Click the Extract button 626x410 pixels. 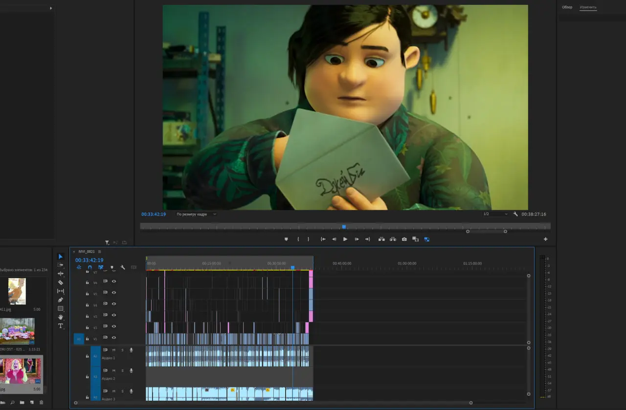(393, 239)
